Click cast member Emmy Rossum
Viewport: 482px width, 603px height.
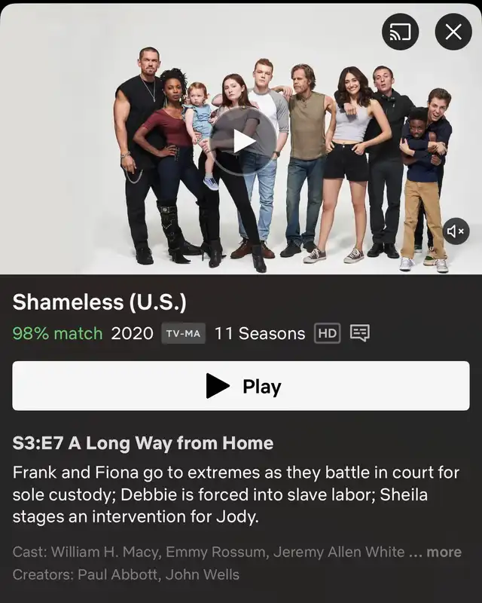215,552
